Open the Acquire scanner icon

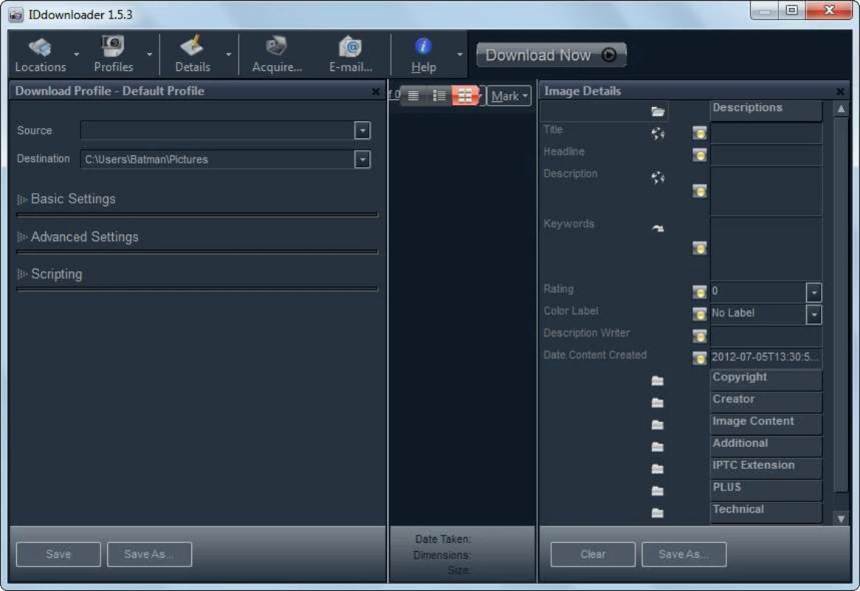[276, 47]
